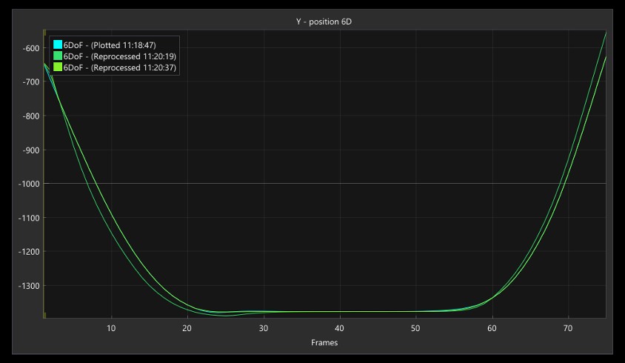
Task: Click the y-axis tick label -1000
Action: 29,184
